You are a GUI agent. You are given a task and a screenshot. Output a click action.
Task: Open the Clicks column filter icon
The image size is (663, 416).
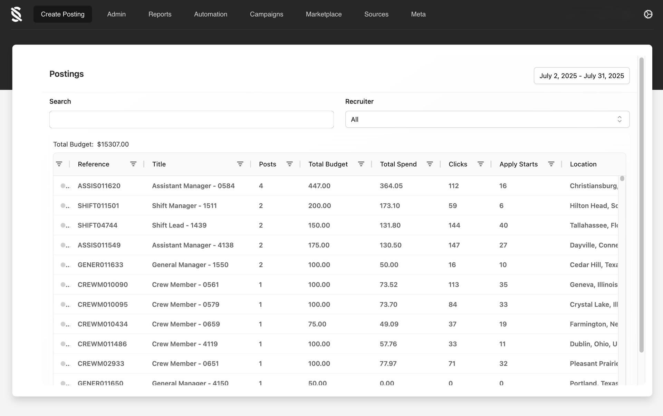480,164
